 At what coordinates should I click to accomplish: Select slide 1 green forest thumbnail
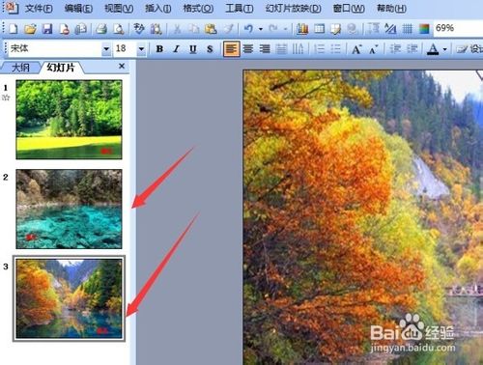[x=69, y=120]
